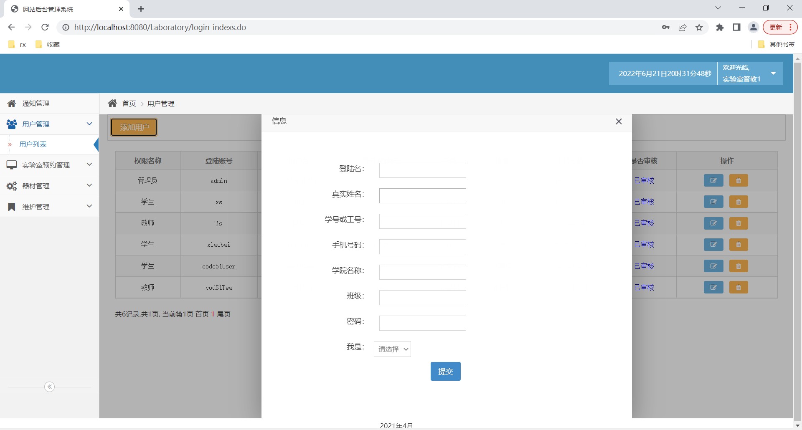Click the xiaobai account cell
The height and width of the screenshot is (430, 802).
pos(219,245)
